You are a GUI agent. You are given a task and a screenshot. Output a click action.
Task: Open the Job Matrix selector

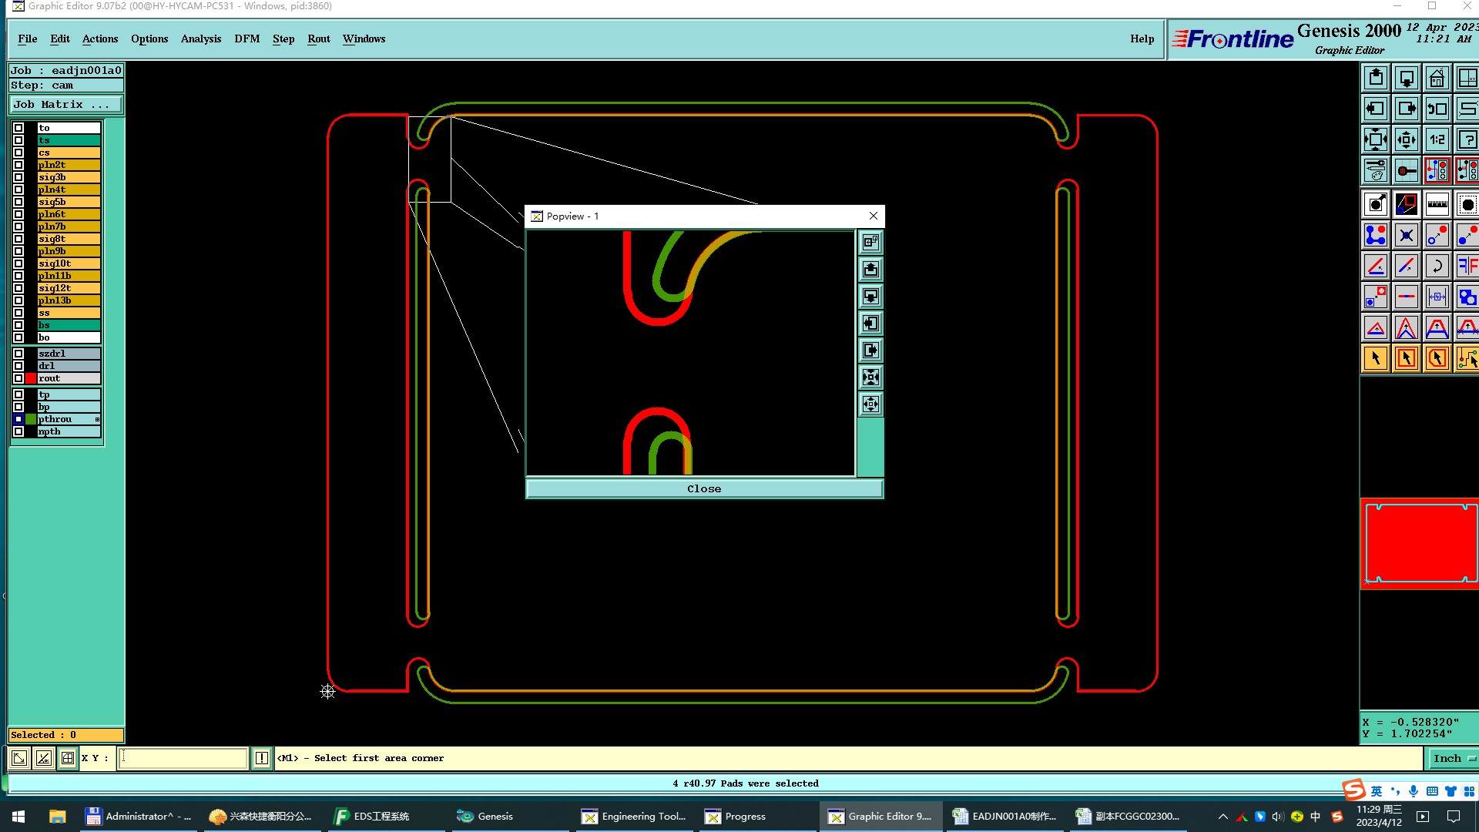click(65, 105)
